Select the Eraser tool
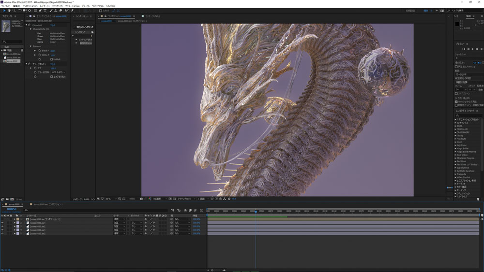 pos(60,11)
